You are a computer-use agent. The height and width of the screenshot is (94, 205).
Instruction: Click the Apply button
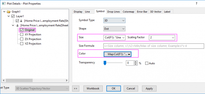click(x=149, y=89)
